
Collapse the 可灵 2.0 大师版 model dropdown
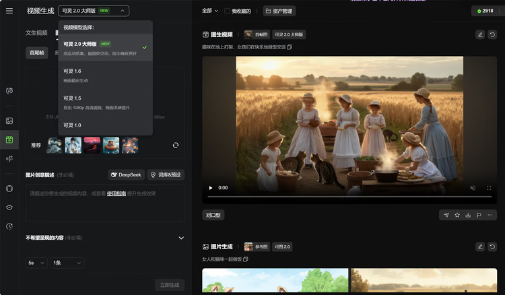(x=94, y=11)
